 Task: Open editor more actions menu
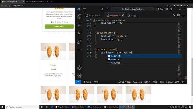(x=183, y=15)
